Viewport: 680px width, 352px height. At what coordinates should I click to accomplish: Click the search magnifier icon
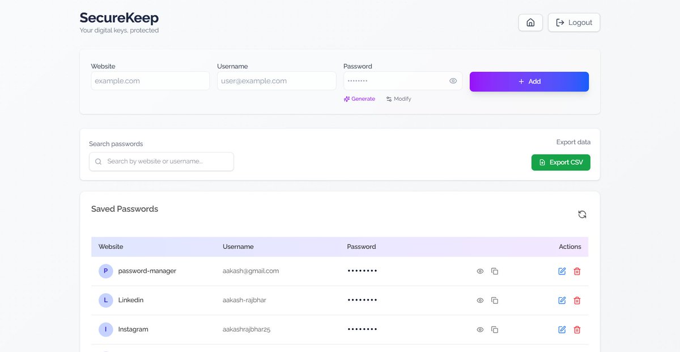[99, 161]
